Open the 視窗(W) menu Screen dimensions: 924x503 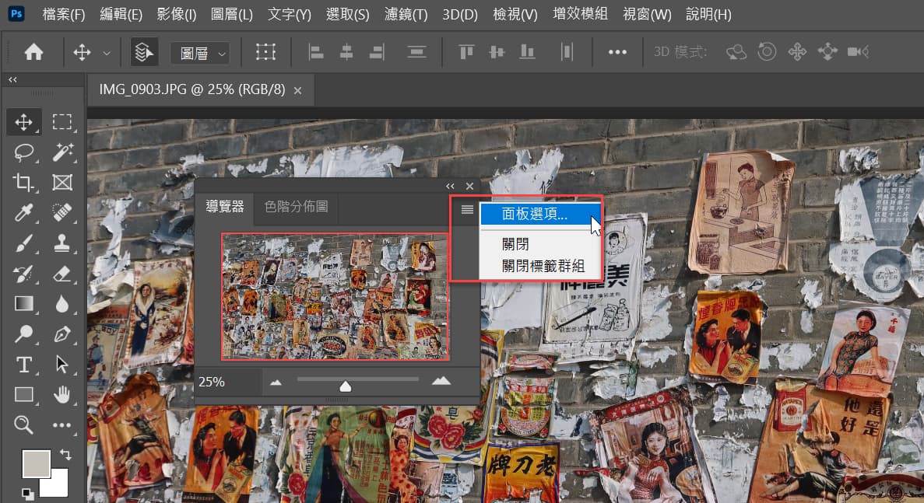pos(647,14)
